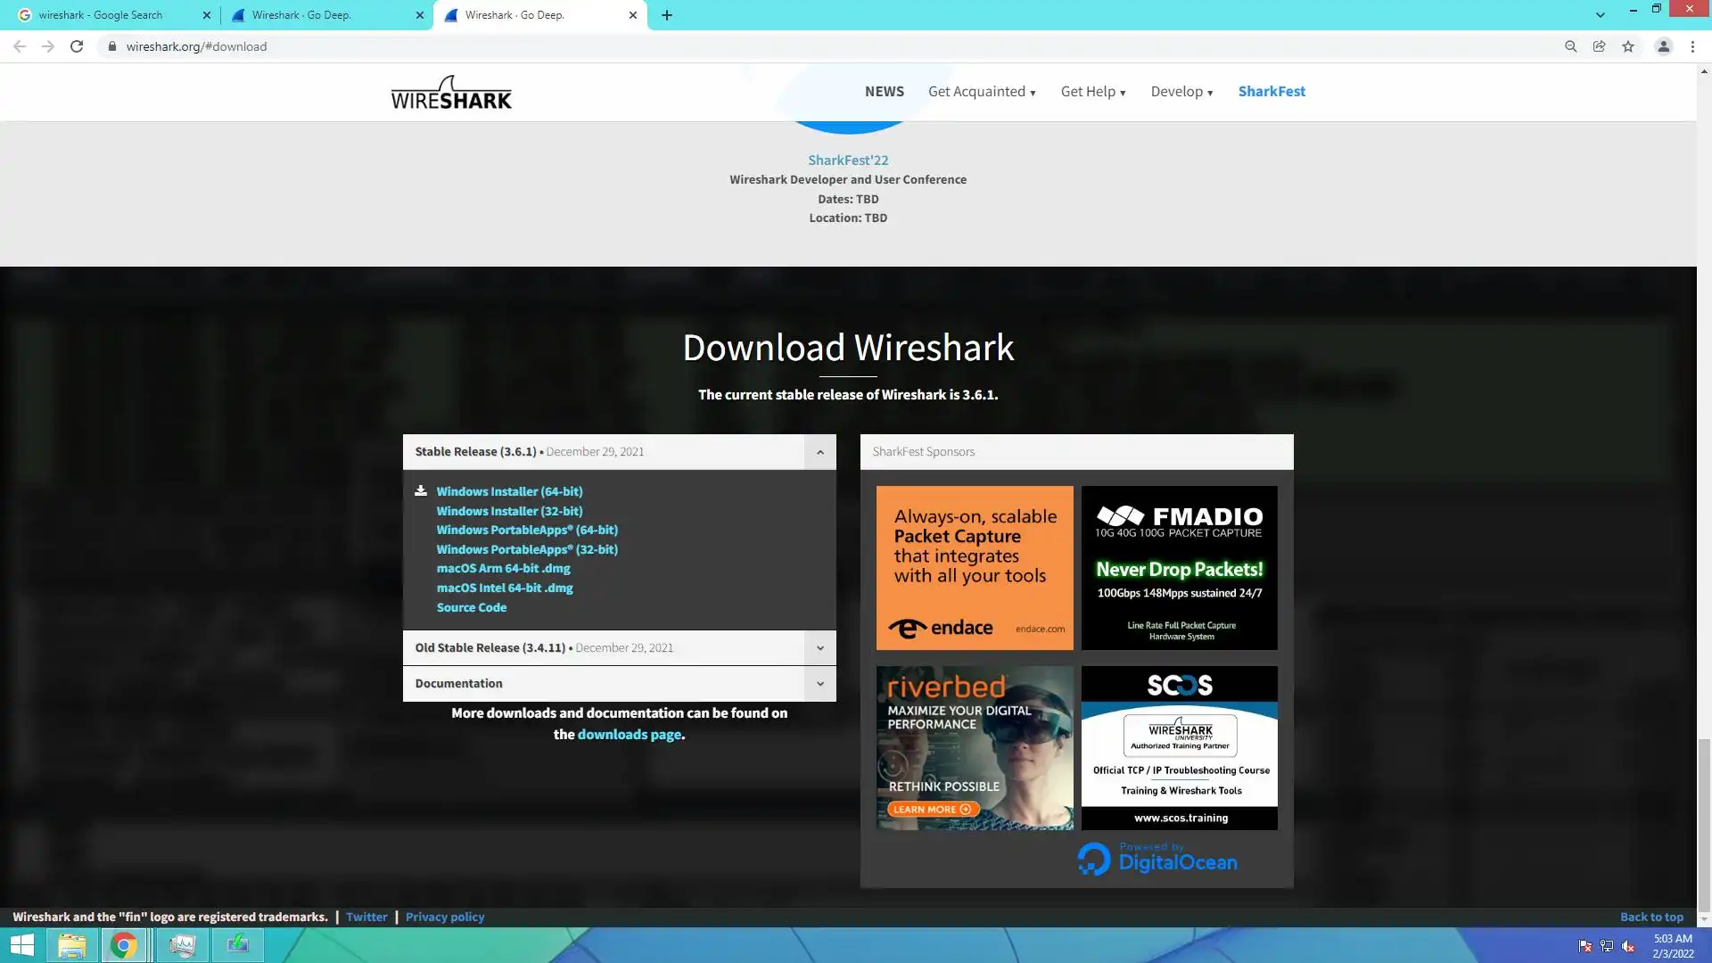
Task: Click the endace packet capture sponsor banner
Action: pos(974,567)
